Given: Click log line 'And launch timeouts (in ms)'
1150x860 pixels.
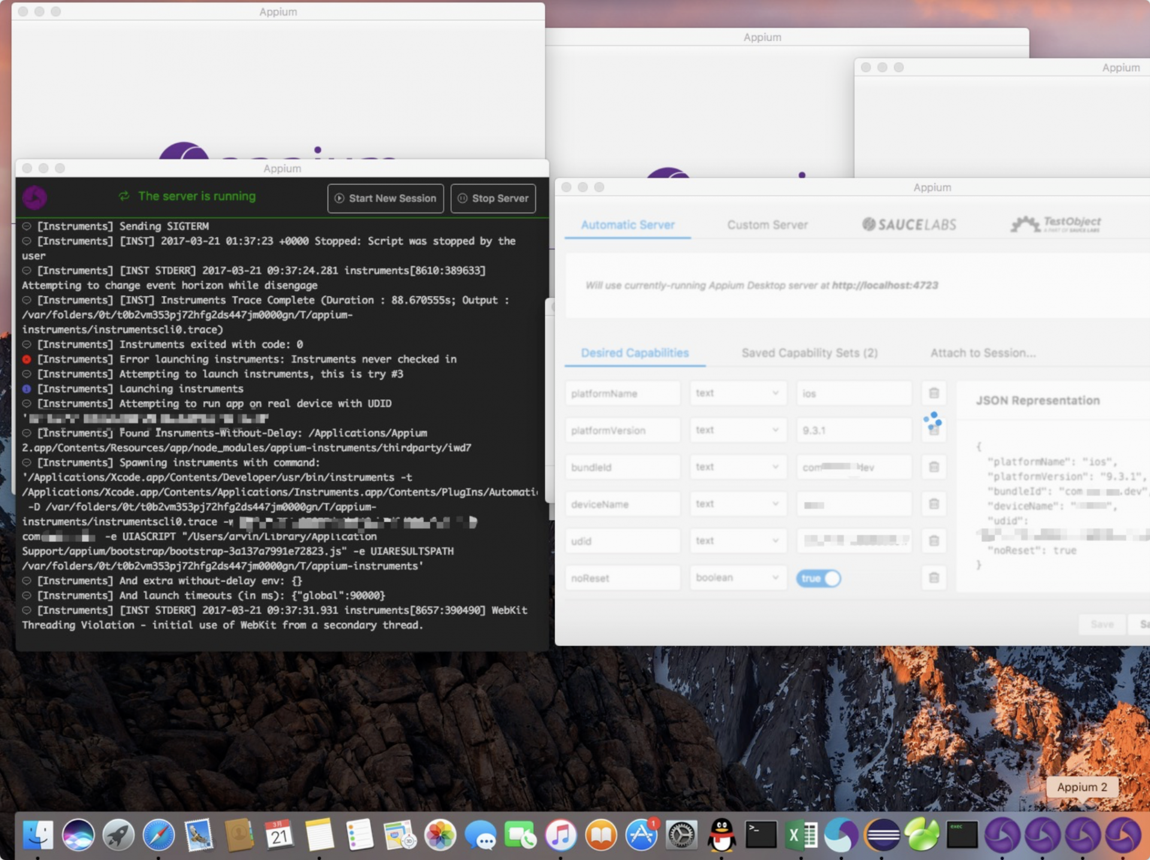Looking at the screenshot, I should coord(211,595).
